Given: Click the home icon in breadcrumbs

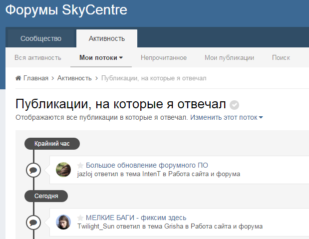Looking at the screenshot, I should (18, 78).
